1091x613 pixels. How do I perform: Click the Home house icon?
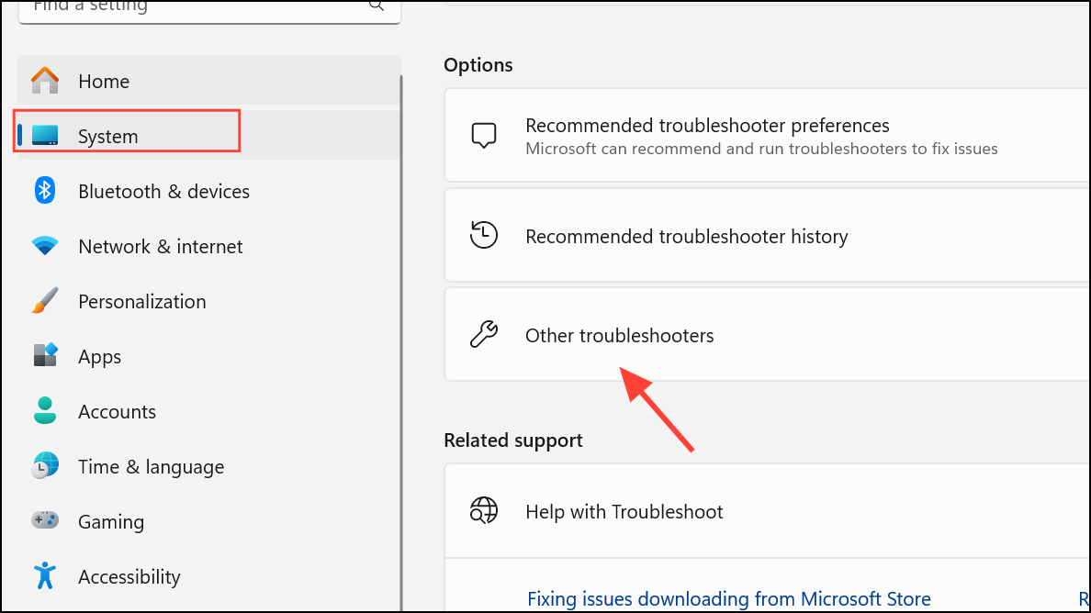(44, 81)
